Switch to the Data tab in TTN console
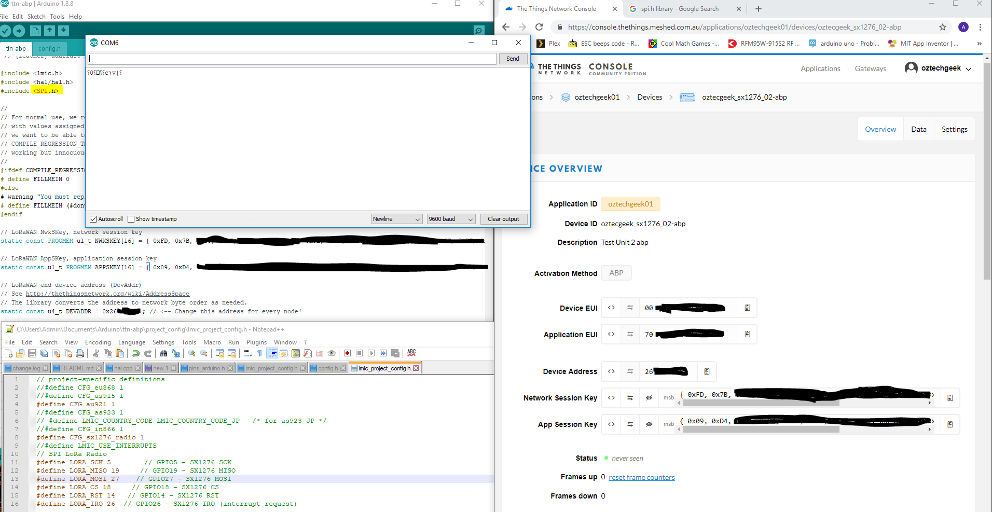The height and width of the screenshot is (512, 992). pos(919,129)
